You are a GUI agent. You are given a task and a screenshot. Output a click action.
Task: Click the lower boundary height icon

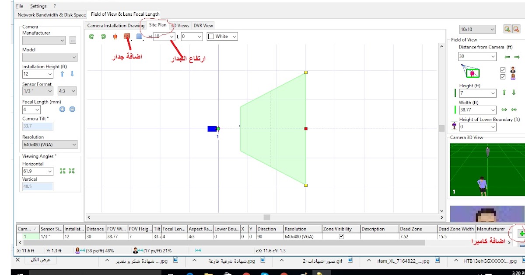coord(455,127)
